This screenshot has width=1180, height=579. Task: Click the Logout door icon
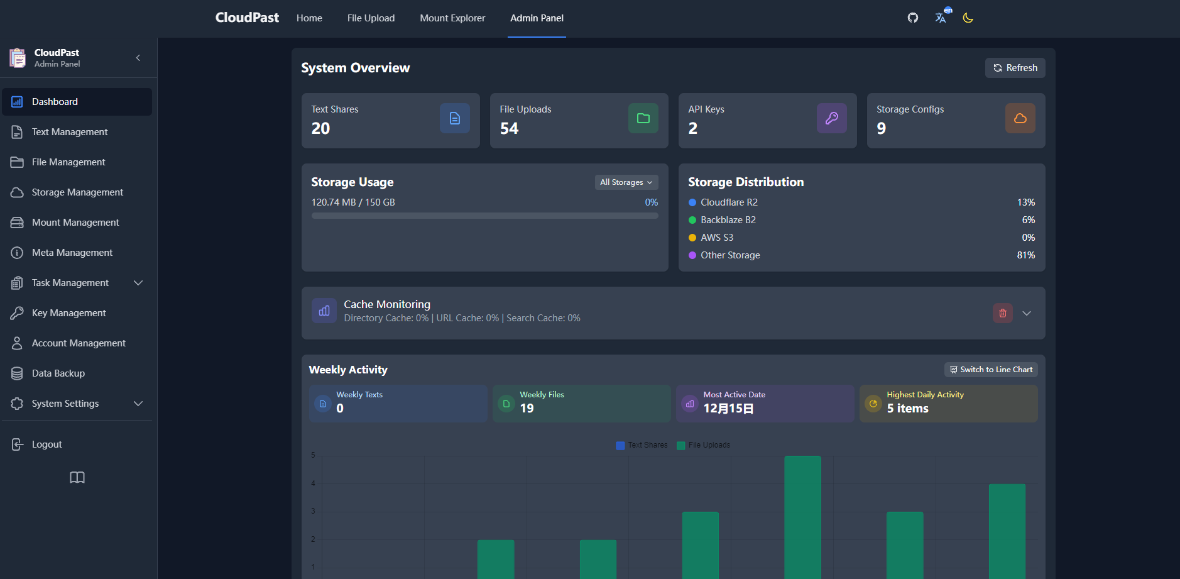coord(17,444)
